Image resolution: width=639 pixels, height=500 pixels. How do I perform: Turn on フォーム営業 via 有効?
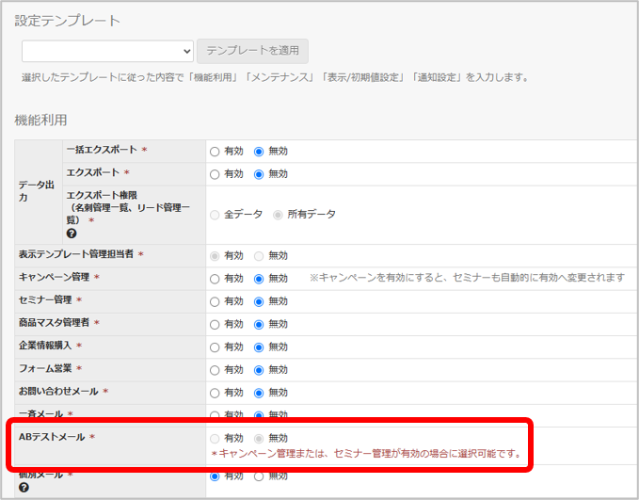tap(215, 370)
